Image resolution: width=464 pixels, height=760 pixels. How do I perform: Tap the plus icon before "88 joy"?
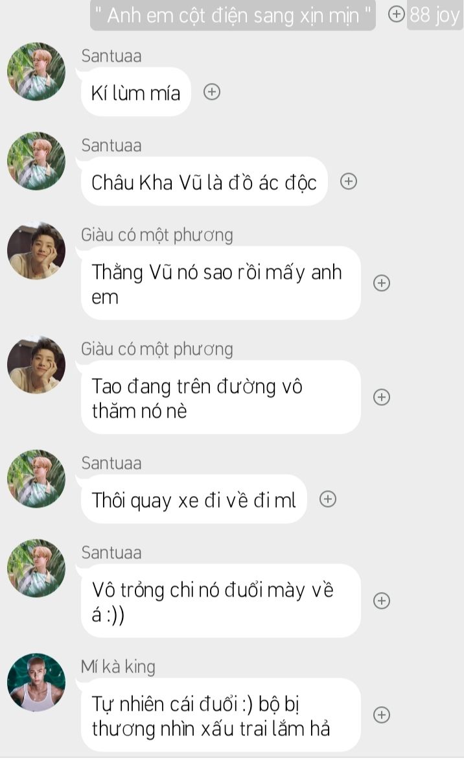(x=396, y=14)
